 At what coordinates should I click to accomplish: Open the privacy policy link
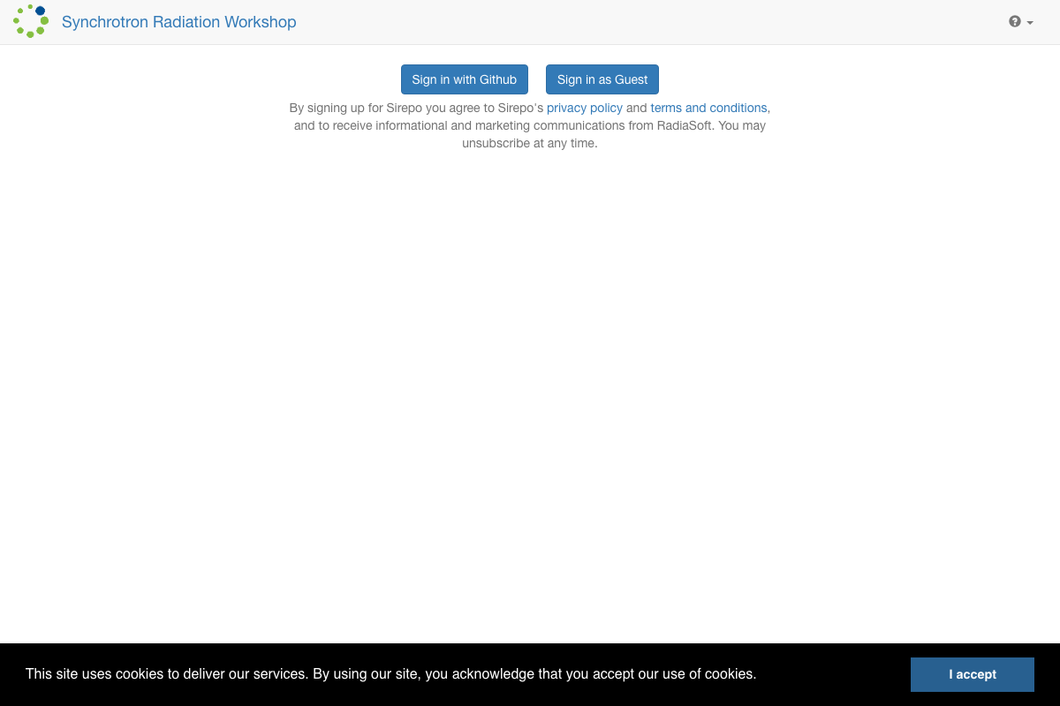pos(585,108)
